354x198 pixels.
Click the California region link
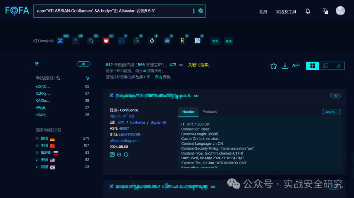(x=137, y=122)
